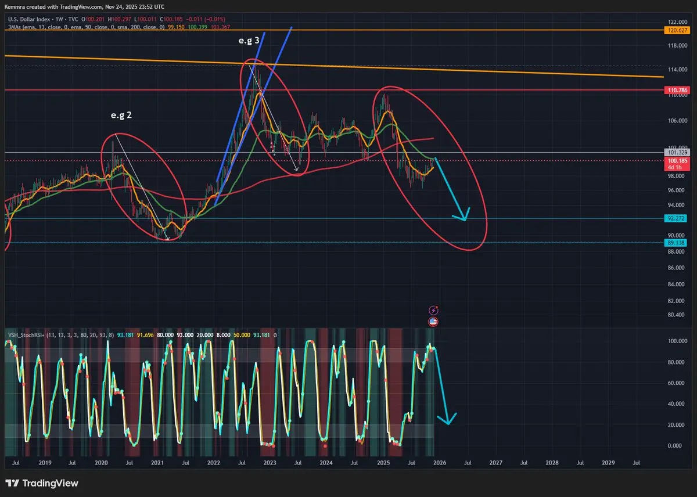Click the VSH_StochRSI+ indicator legend name
Viewport: 697px width, 497px height.
pyautogui.click(x=26, y=335)
